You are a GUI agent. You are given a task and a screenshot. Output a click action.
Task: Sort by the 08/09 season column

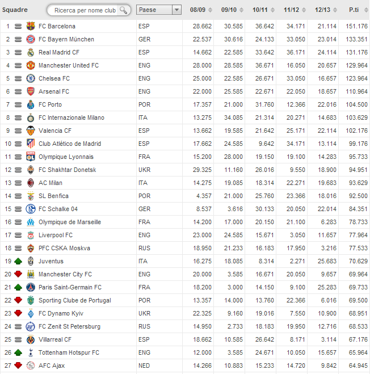coord(198,10)
